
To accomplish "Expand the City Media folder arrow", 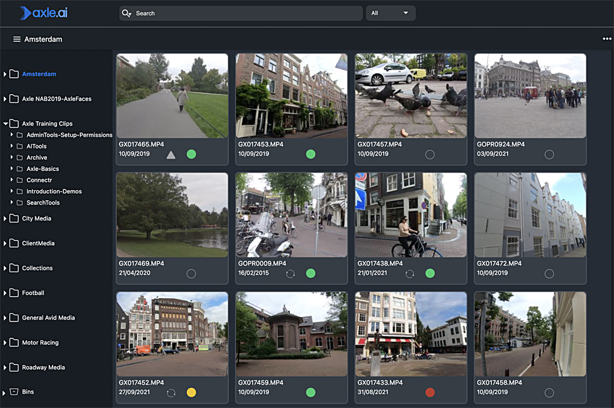I will coord(5,218).
